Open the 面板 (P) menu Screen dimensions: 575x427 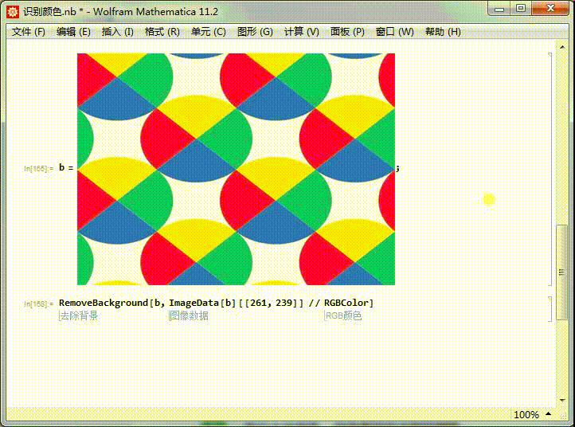(x=347, y=32)
